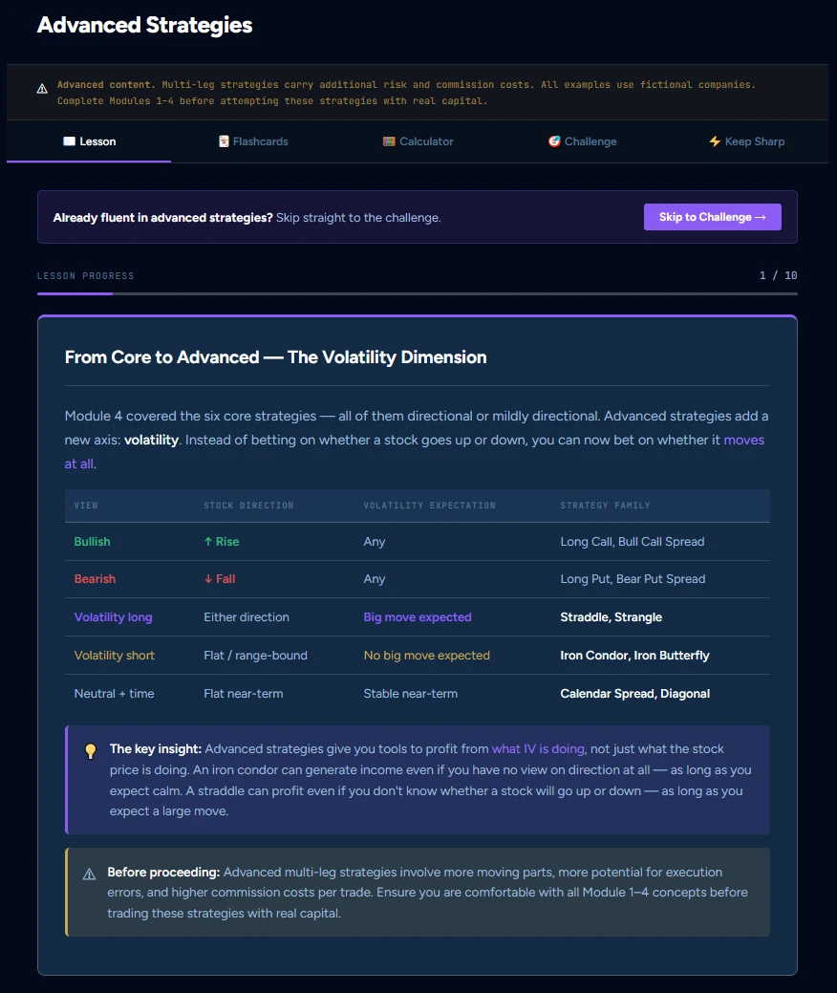
Task: Click the Calendar Spread, Diagonal cell
Action: (635, 694)
